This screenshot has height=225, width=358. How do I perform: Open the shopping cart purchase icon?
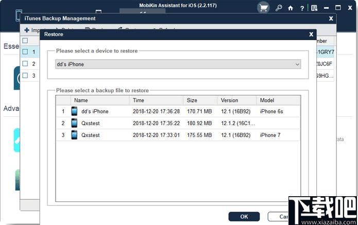coord(263,8)
